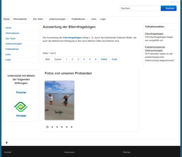Click Home in left sidebar menu
The image size is (182, 157).
click(9, 28)
